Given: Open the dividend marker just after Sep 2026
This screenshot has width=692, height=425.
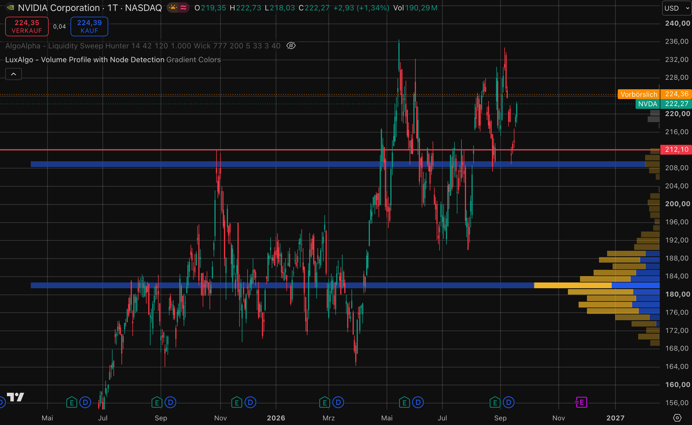Looking at the screenshot, I should pyautogui.click(x=509, y=402).
